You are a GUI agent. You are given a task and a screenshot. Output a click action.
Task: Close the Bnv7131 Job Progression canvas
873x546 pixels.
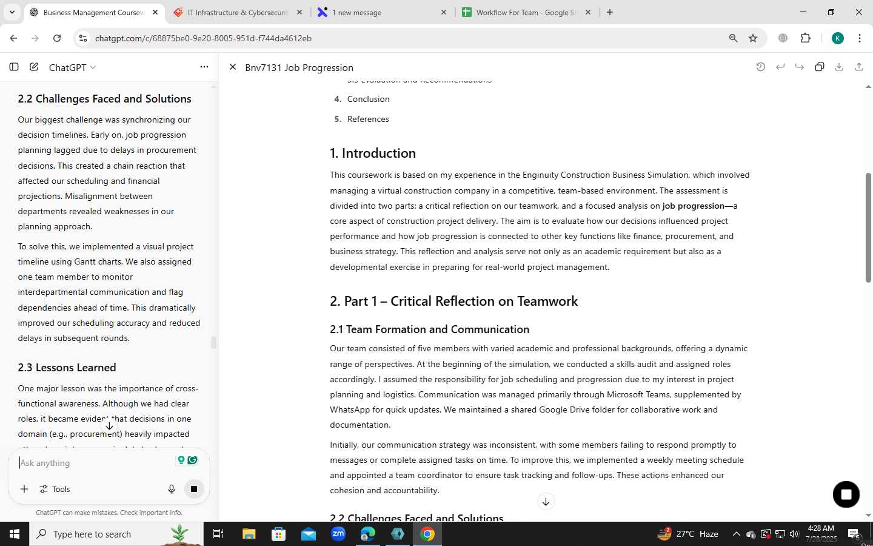(x=232, y=67)
